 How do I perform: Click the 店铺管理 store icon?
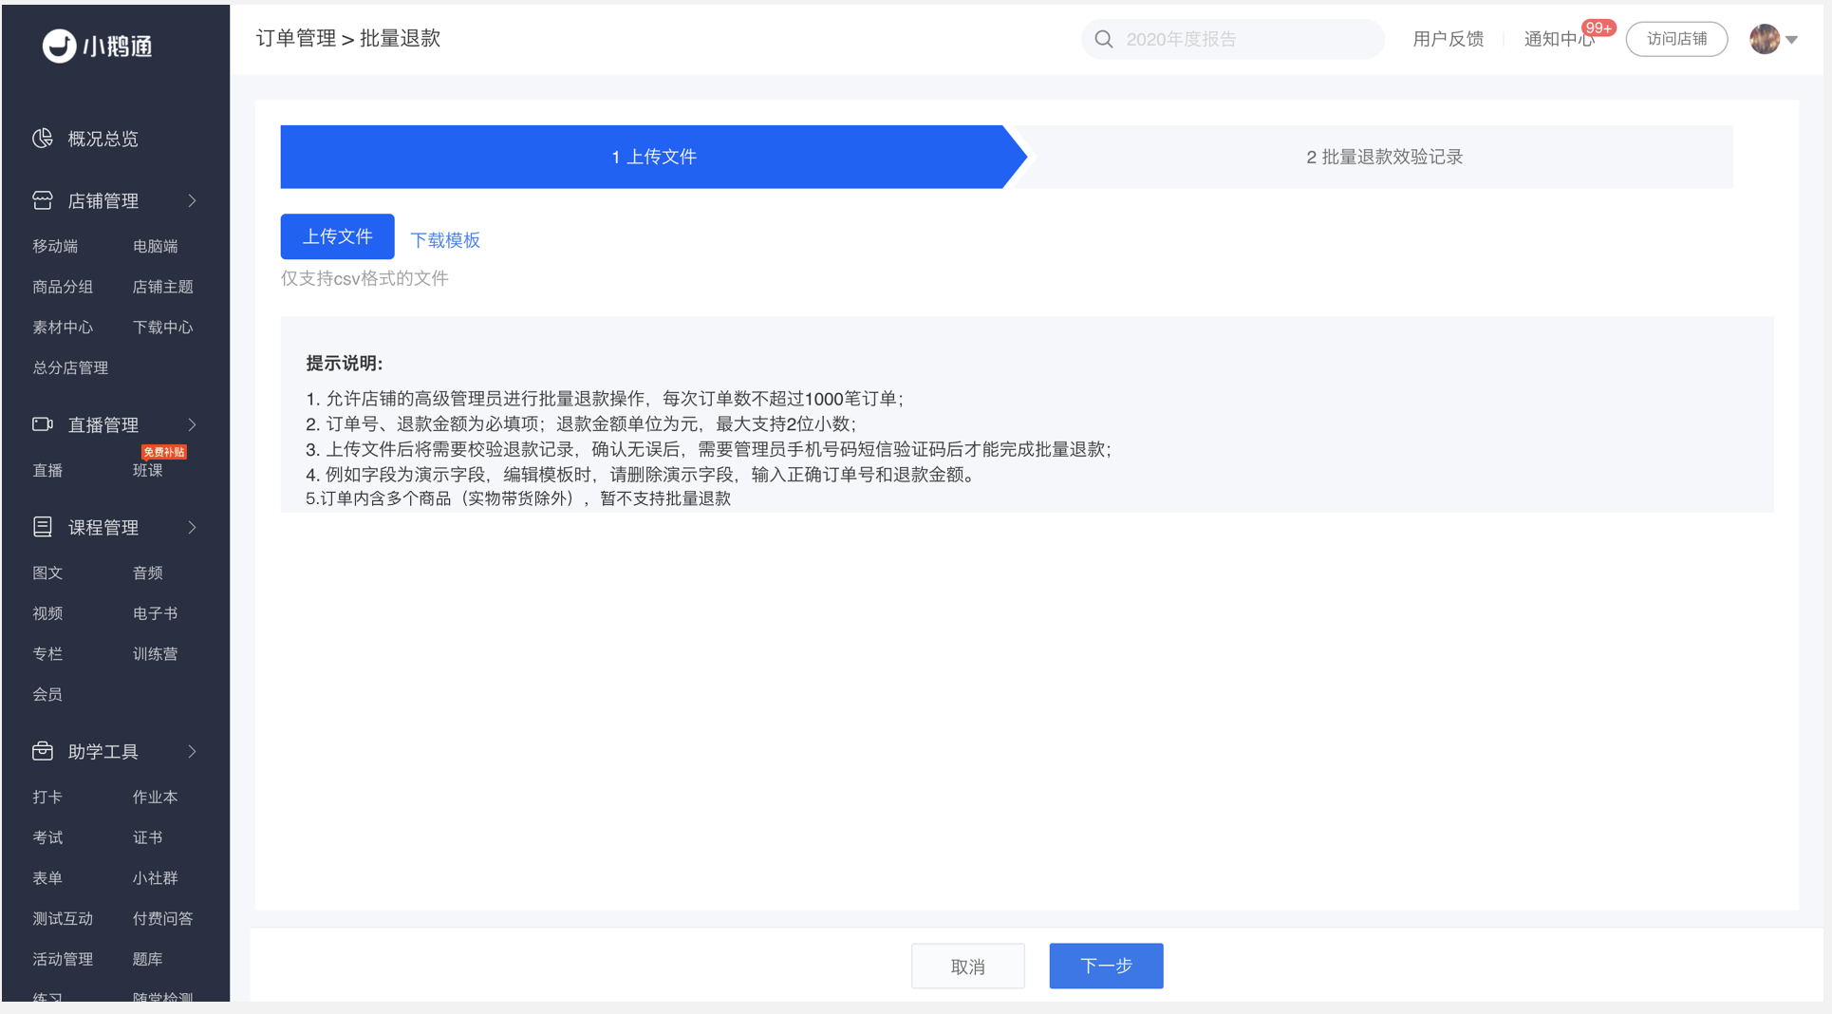pyautogui.click(x=43, y=200)
